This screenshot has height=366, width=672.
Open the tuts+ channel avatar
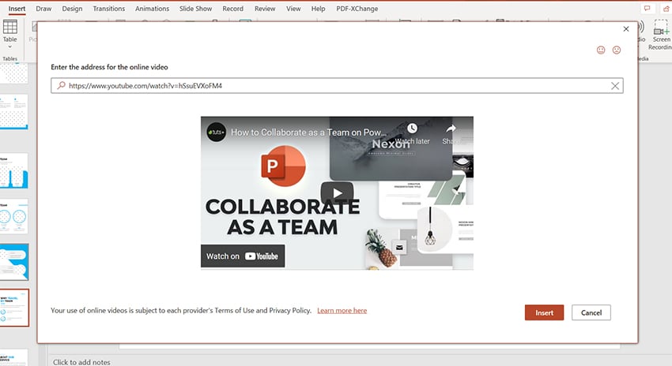[x=217, y=132]
